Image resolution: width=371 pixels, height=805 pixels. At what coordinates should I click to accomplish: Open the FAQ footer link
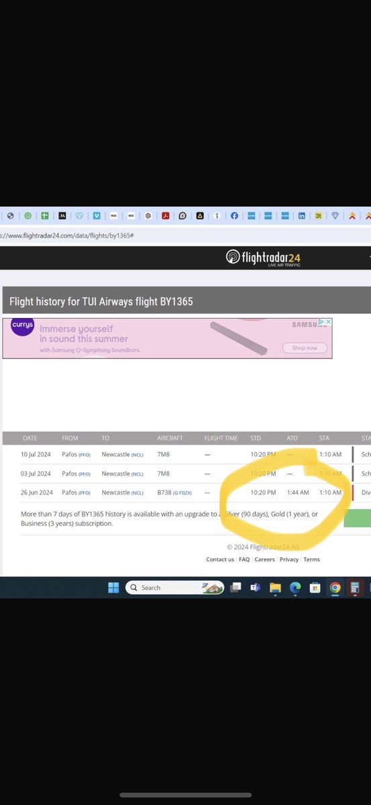click(x=244, y=559)
